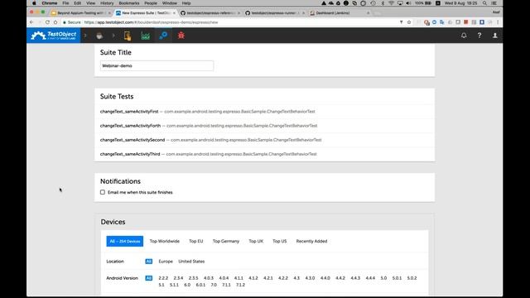
Task: Switch to Beyond Appium Testing browser tab
Action: [x=80, y=13]
